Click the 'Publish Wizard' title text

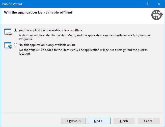12,4
